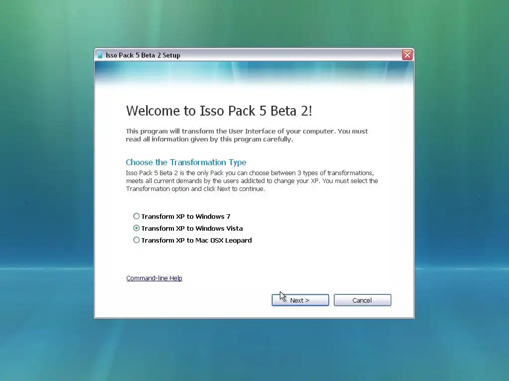Image resolution: width=509 pixels, height=381 pixels.
Task: Click the Isso Pack 5 Beta 2 Setup title text
Action: [143, 55]
